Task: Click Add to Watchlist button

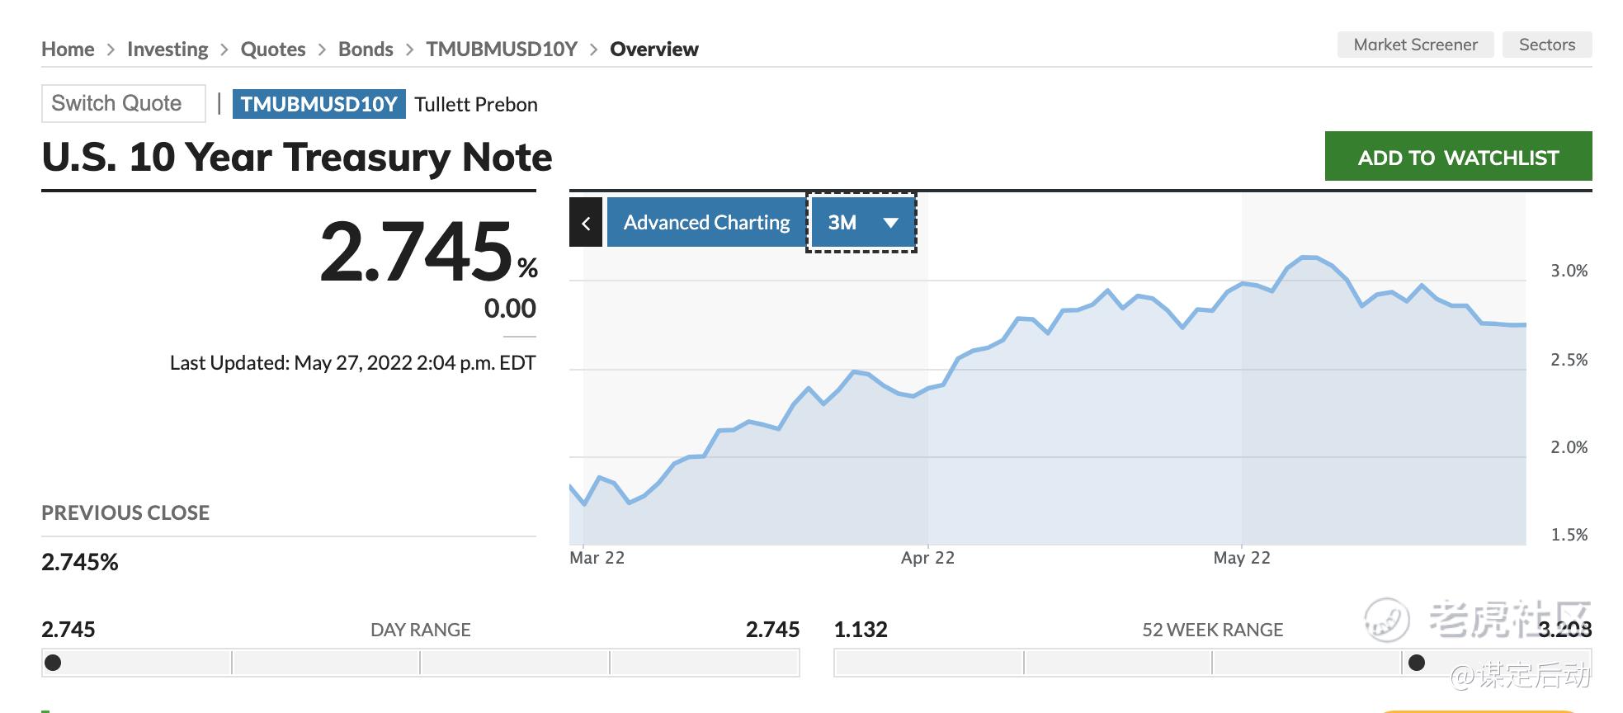Action: coord(1458,157)
